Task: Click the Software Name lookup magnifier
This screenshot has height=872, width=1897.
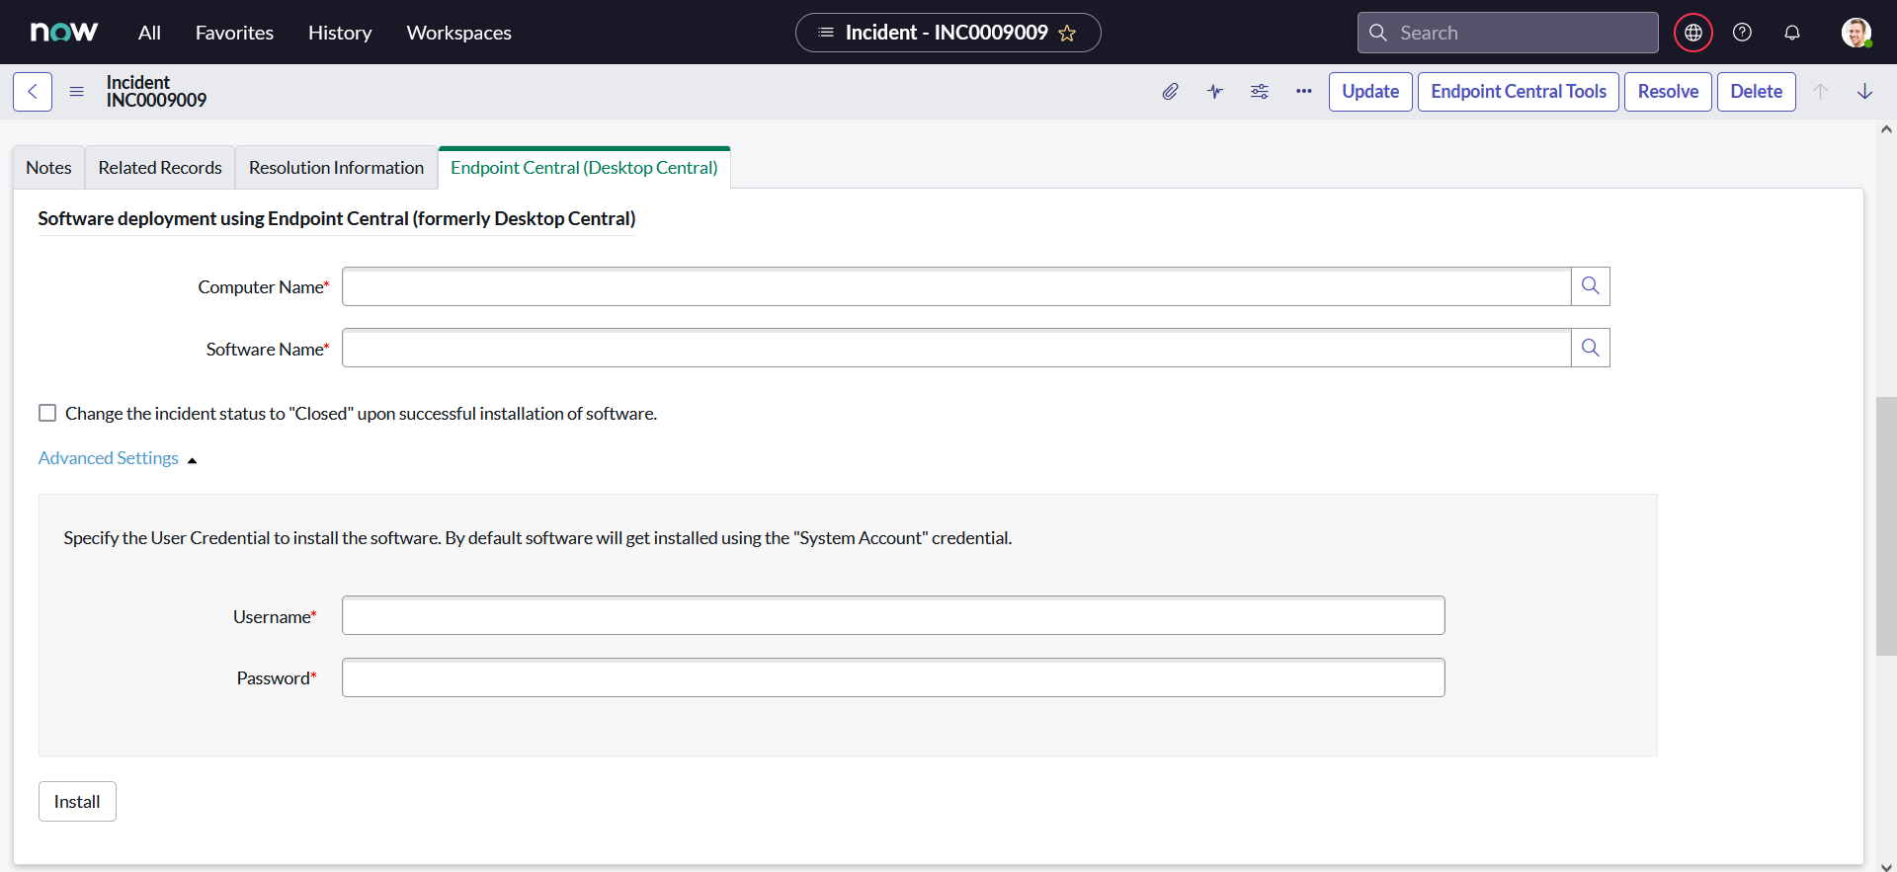Action: pos(1590,348)
